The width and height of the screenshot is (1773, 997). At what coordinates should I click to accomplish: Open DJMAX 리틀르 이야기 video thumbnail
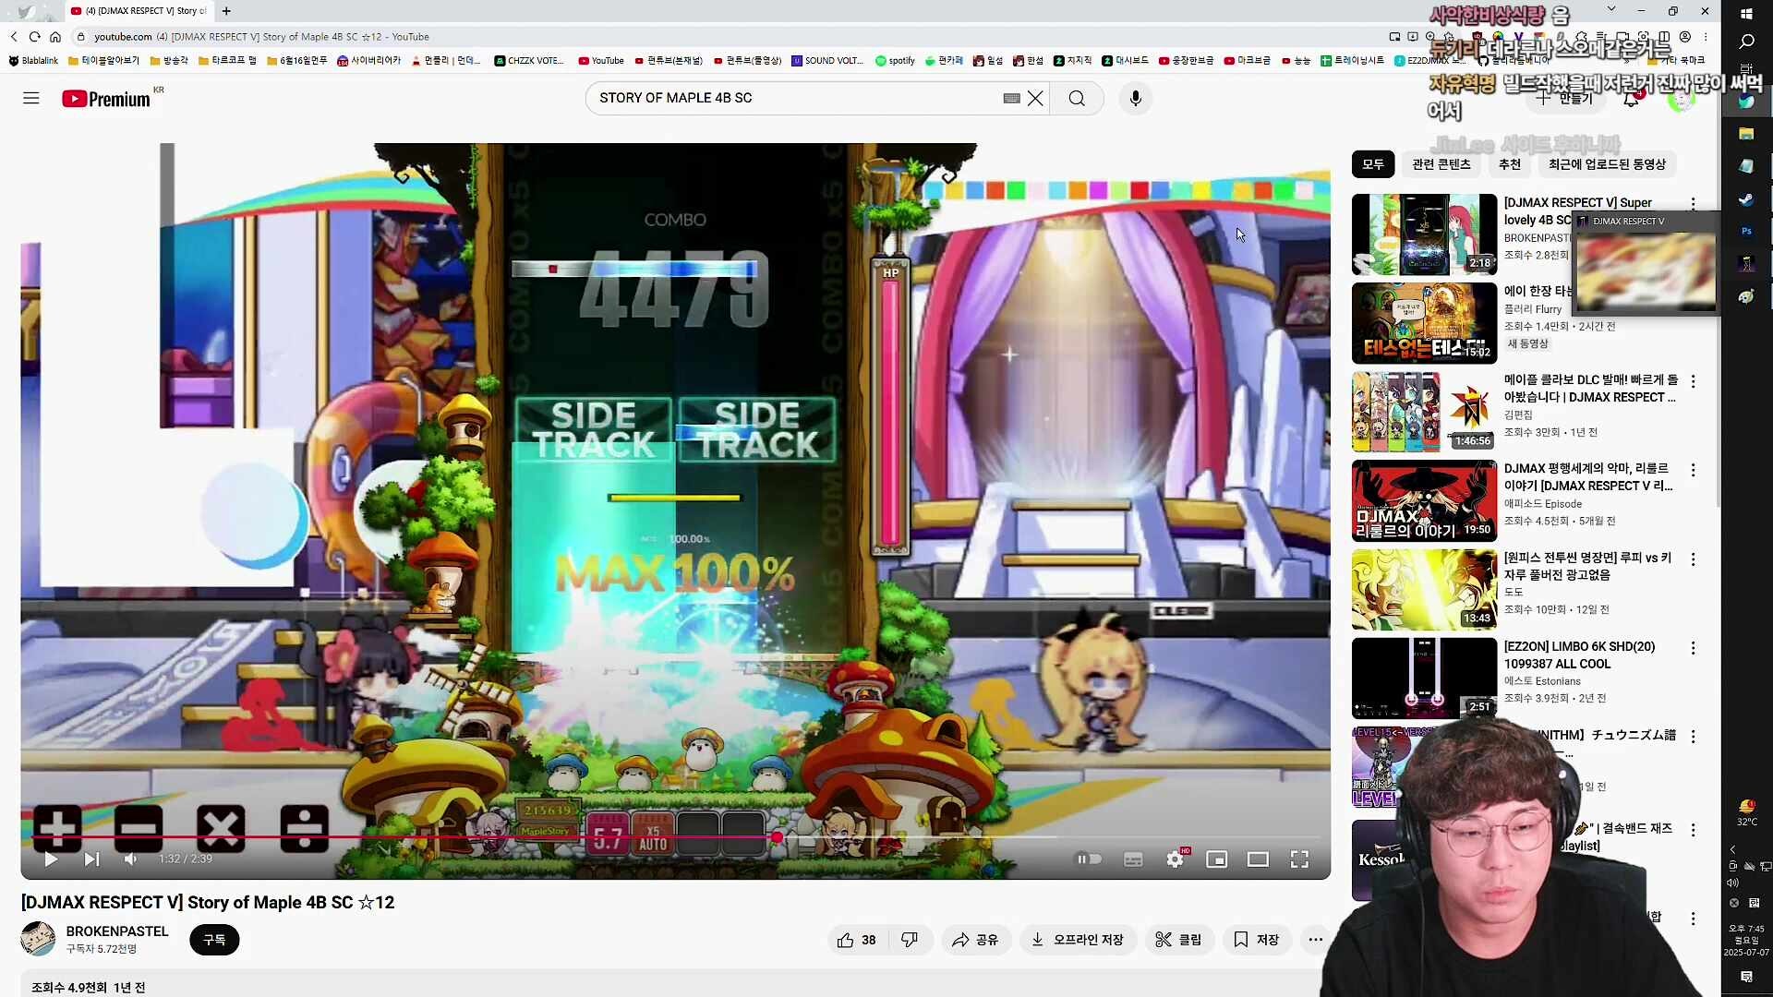tap(1424, 501)
